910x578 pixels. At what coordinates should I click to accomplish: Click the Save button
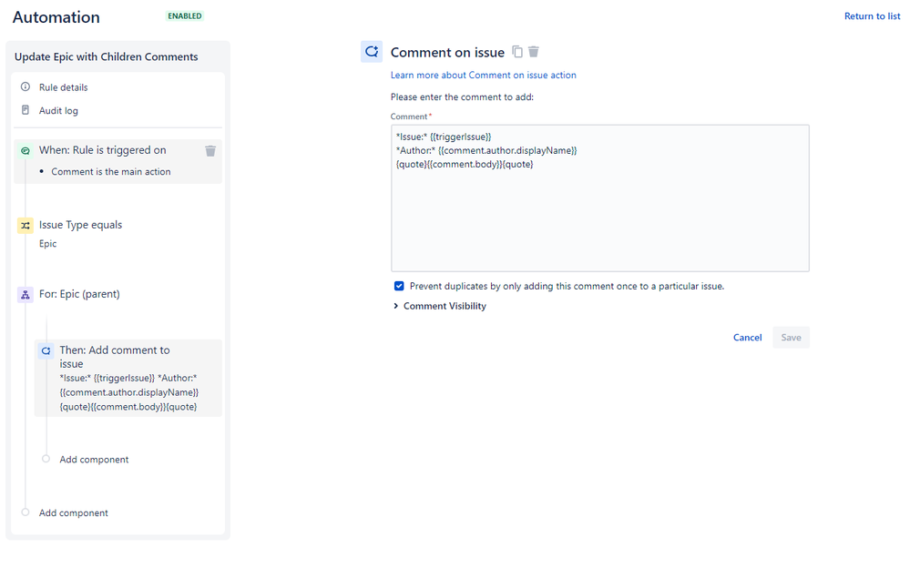[x=791, y=338]
